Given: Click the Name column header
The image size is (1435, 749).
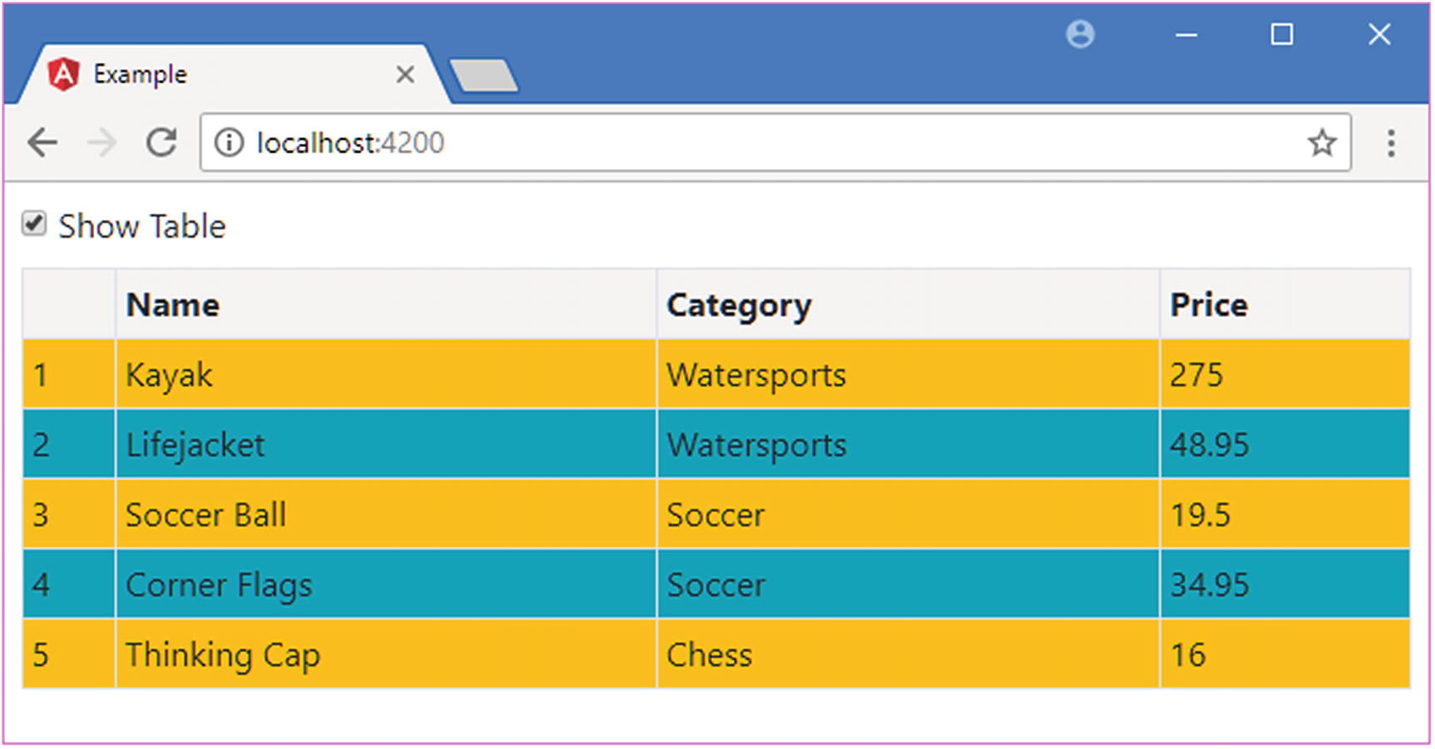Looking at the screenshot, I should [x=173, y=305].
